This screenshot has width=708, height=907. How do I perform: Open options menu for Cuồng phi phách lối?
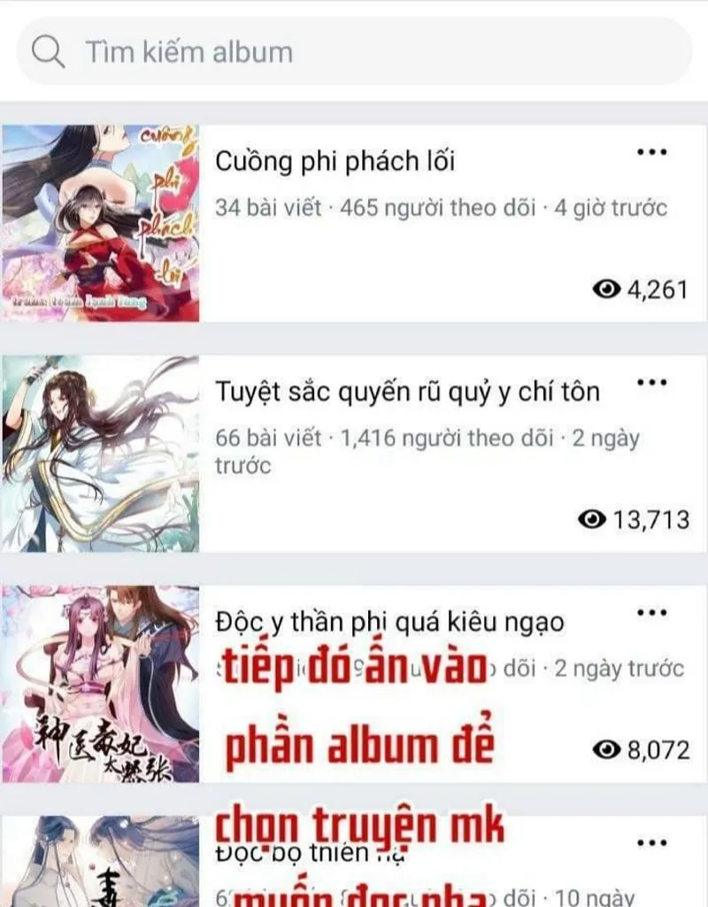(652, 152)
